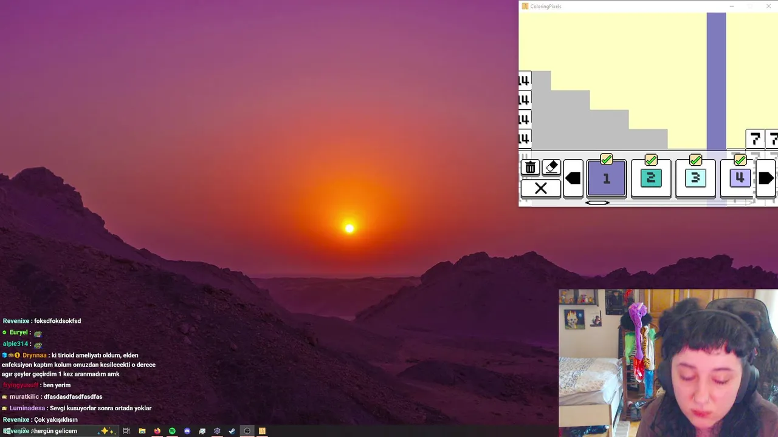Open File Explorer from the taskbar

click(x=142, y=431)
